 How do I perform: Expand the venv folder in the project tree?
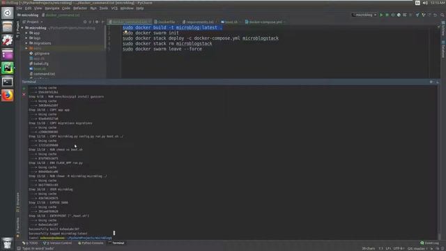(26, 48)
